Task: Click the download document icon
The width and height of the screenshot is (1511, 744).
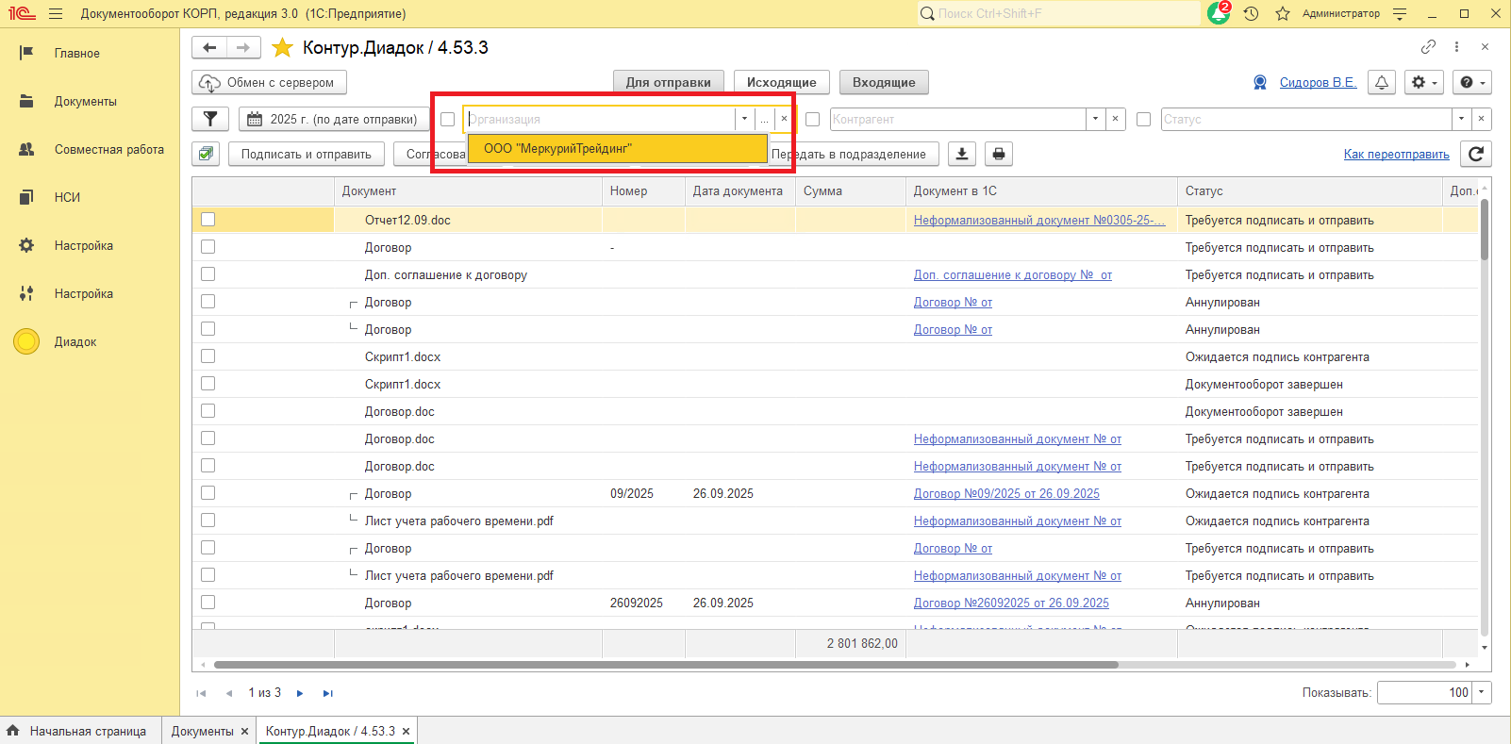Action: point(961,154)
